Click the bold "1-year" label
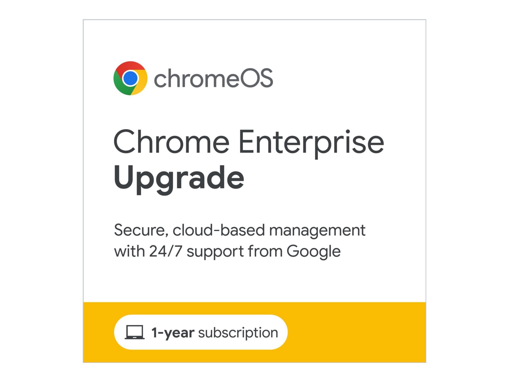 click(173, 332)
